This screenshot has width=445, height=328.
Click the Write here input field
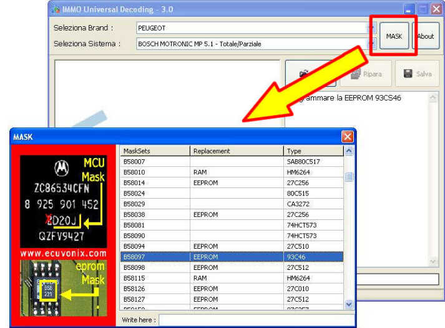coord(257,320)
